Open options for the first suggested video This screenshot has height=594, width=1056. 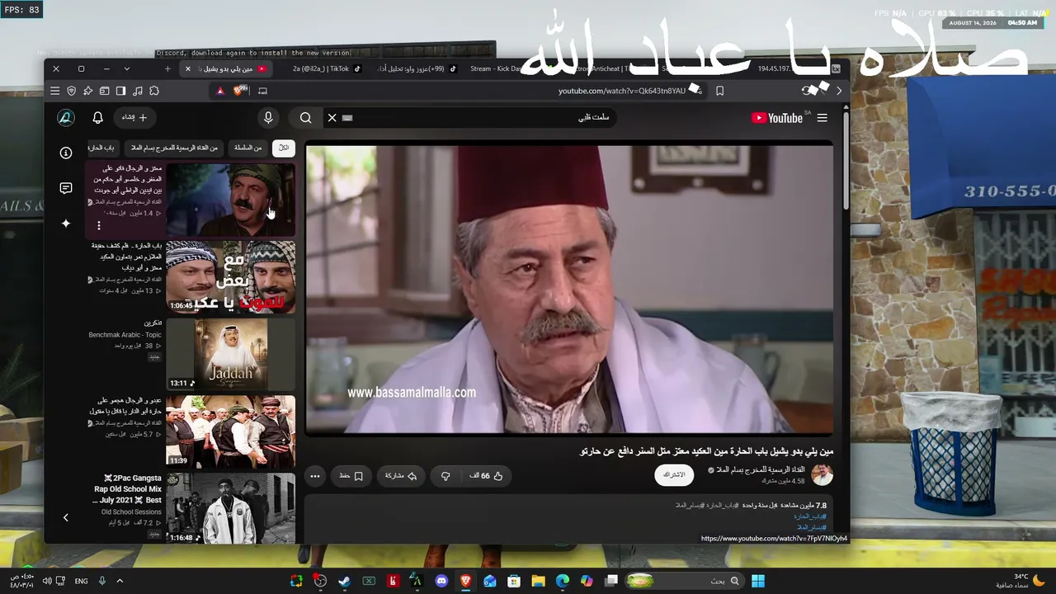tap(98, 225)
